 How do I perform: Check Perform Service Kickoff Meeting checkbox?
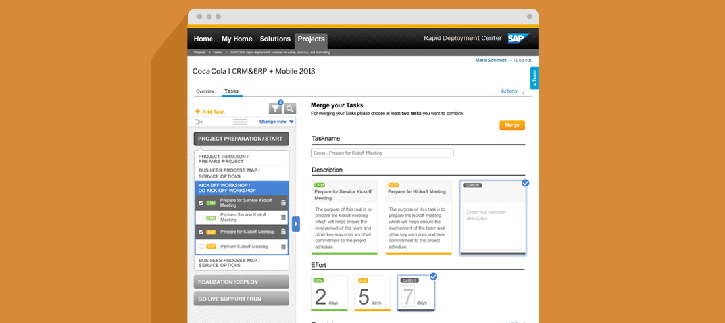(x=201, y=218)
